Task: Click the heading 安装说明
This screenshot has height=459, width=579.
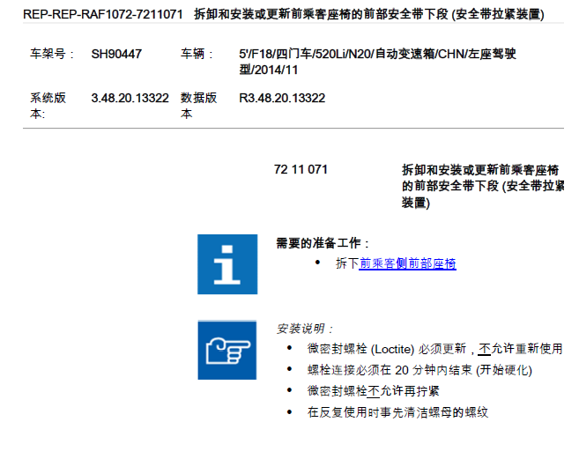Action: point(305,329)
